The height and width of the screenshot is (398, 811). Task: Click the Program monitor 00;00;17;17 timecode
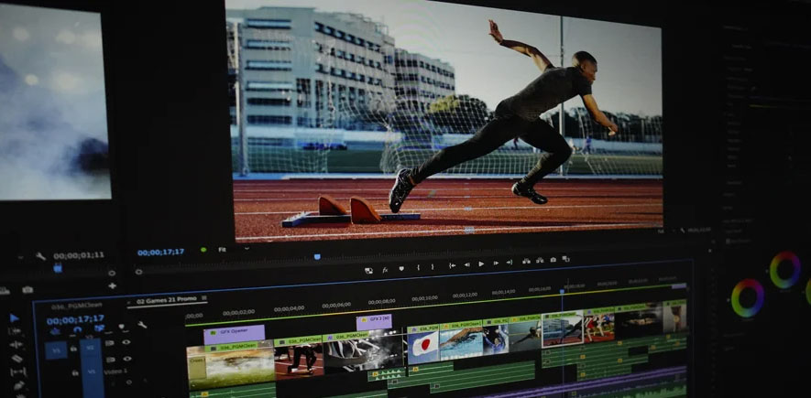[x=160, y=252]
